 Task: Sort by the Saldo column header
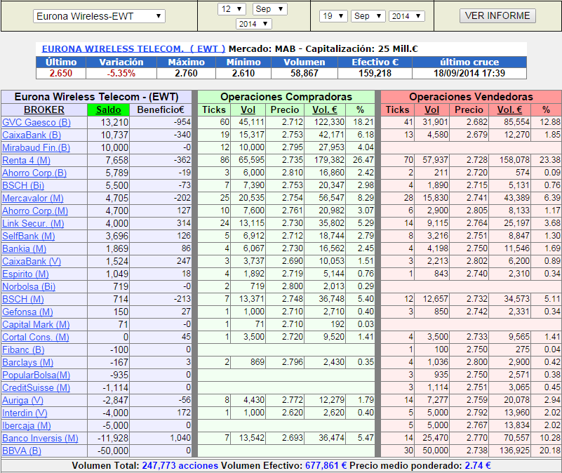click(x=108, y=109)
